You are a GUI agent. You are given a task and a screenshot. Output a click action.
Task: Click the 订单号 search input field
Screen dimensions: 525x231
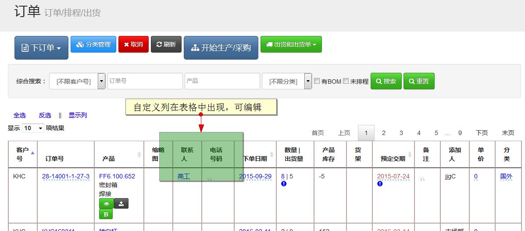pos(145,81)
